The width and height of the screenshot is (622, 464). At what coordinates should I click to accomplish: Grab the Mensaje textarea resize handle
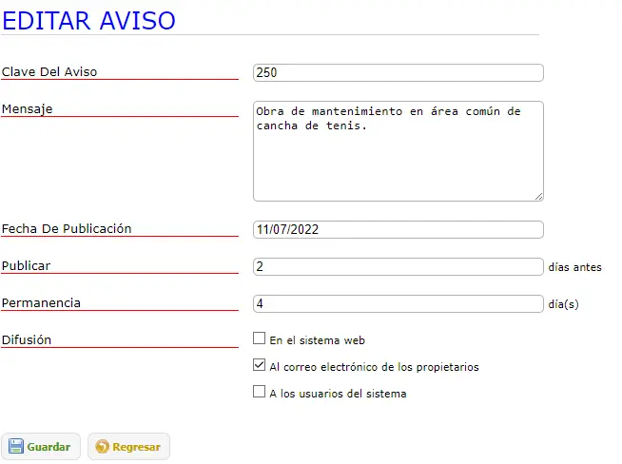[538, 196]
